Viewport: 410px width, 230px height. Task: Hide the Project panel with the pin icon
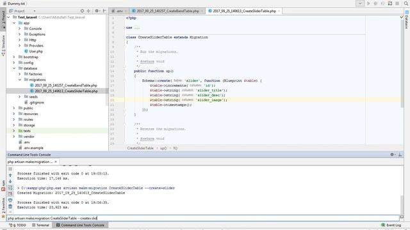tap(104, 11)
